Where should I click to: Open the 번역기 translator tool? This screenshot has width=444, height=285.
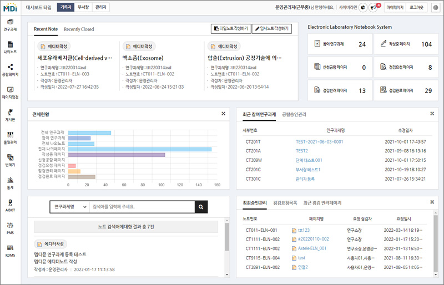pyautogui.click(x=10, y=161)
